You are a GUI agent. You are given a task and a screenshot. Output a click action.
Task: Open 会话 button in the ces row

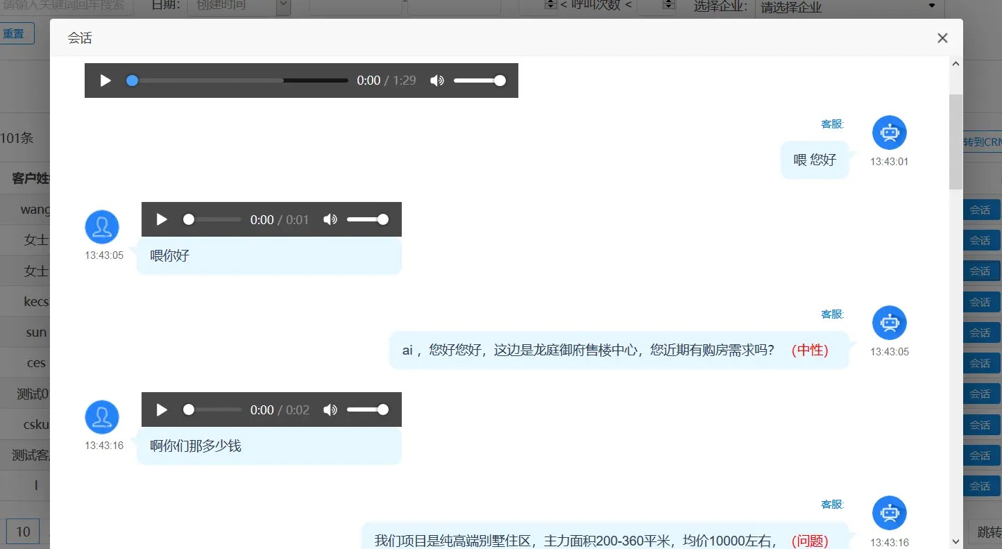click(x=980, y=363)
